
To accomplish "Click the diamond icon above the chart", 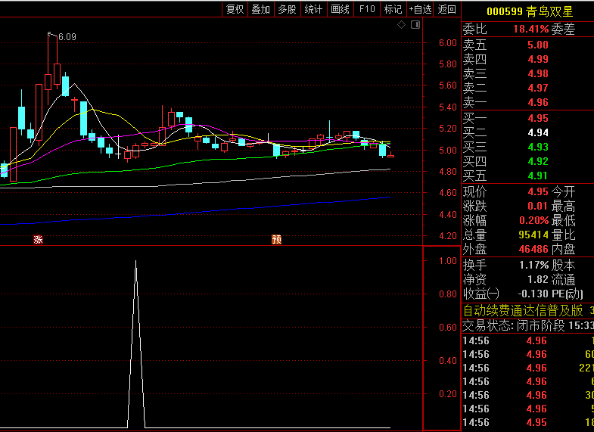I will click(401, 25).
